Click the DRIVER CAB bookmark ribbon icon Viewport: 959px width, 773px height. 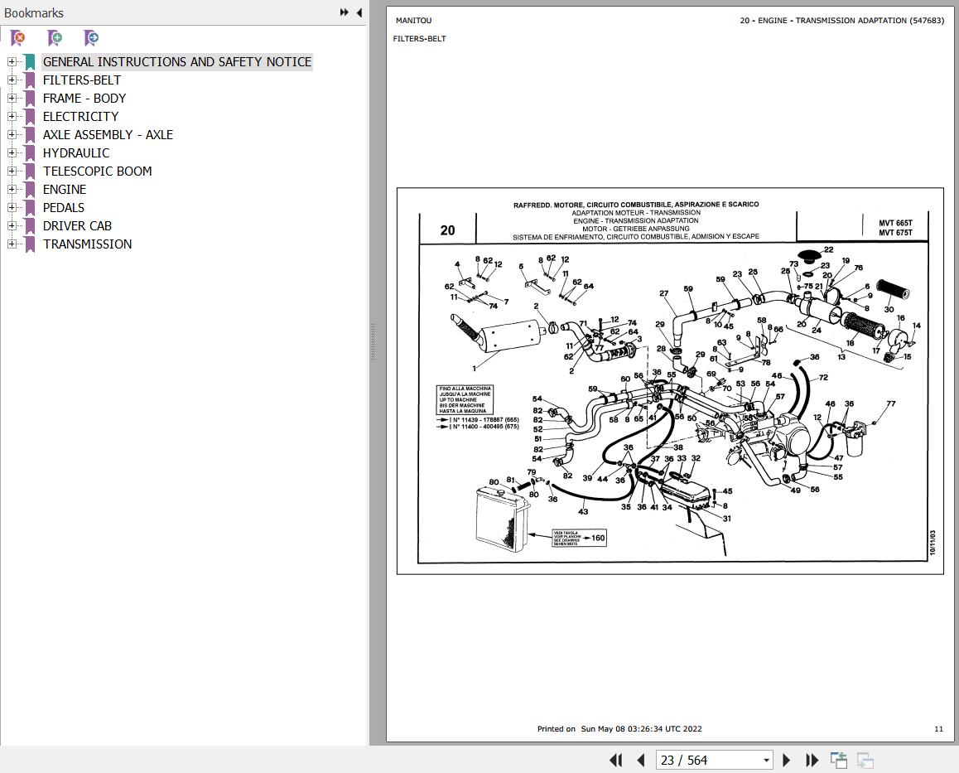[29, 226]
